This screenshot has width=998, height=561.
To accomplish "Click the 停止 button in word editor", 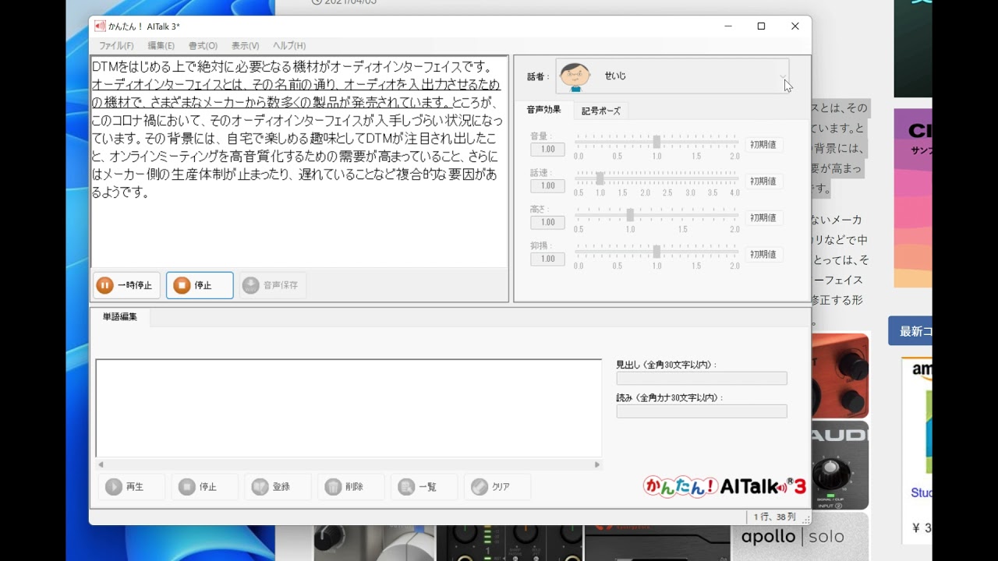I will tap(204, 487).
